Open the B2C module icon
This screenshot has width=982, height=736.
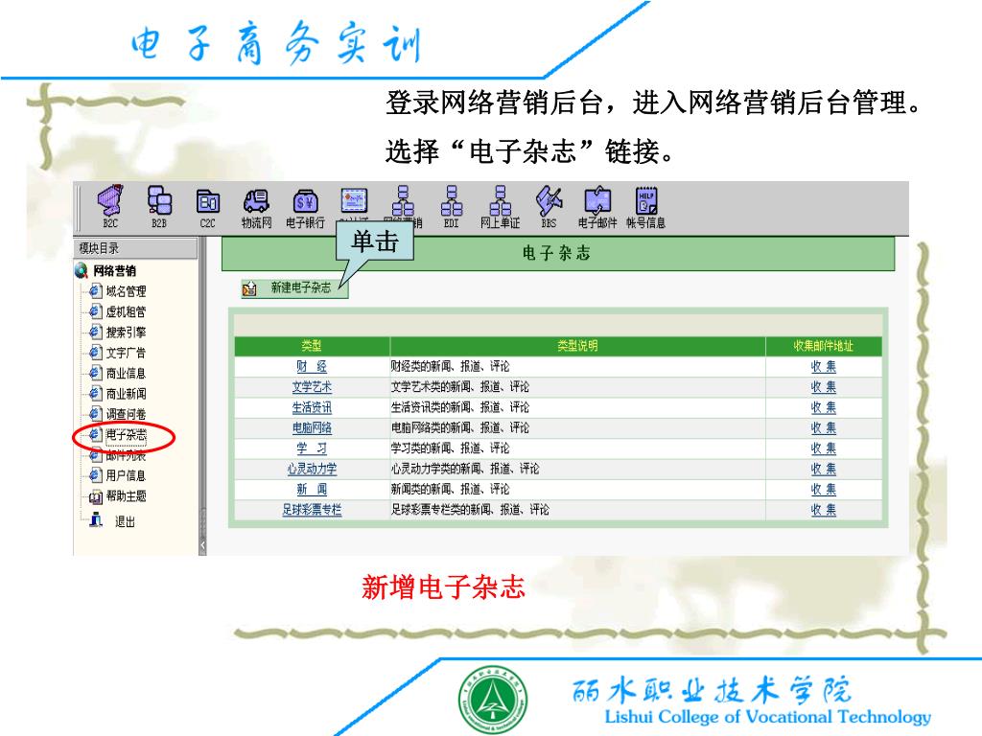tap(110, 207)
